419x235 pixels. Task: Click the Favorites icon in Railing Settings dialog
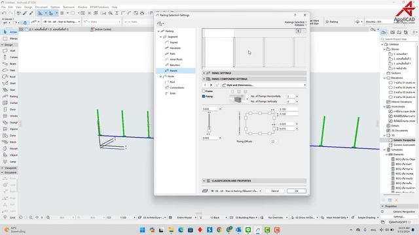[160, 23]
